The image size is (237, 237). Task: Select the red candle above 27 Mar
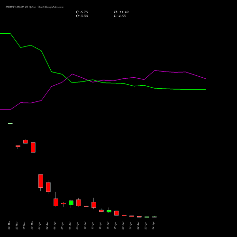(x=26, y=142)
